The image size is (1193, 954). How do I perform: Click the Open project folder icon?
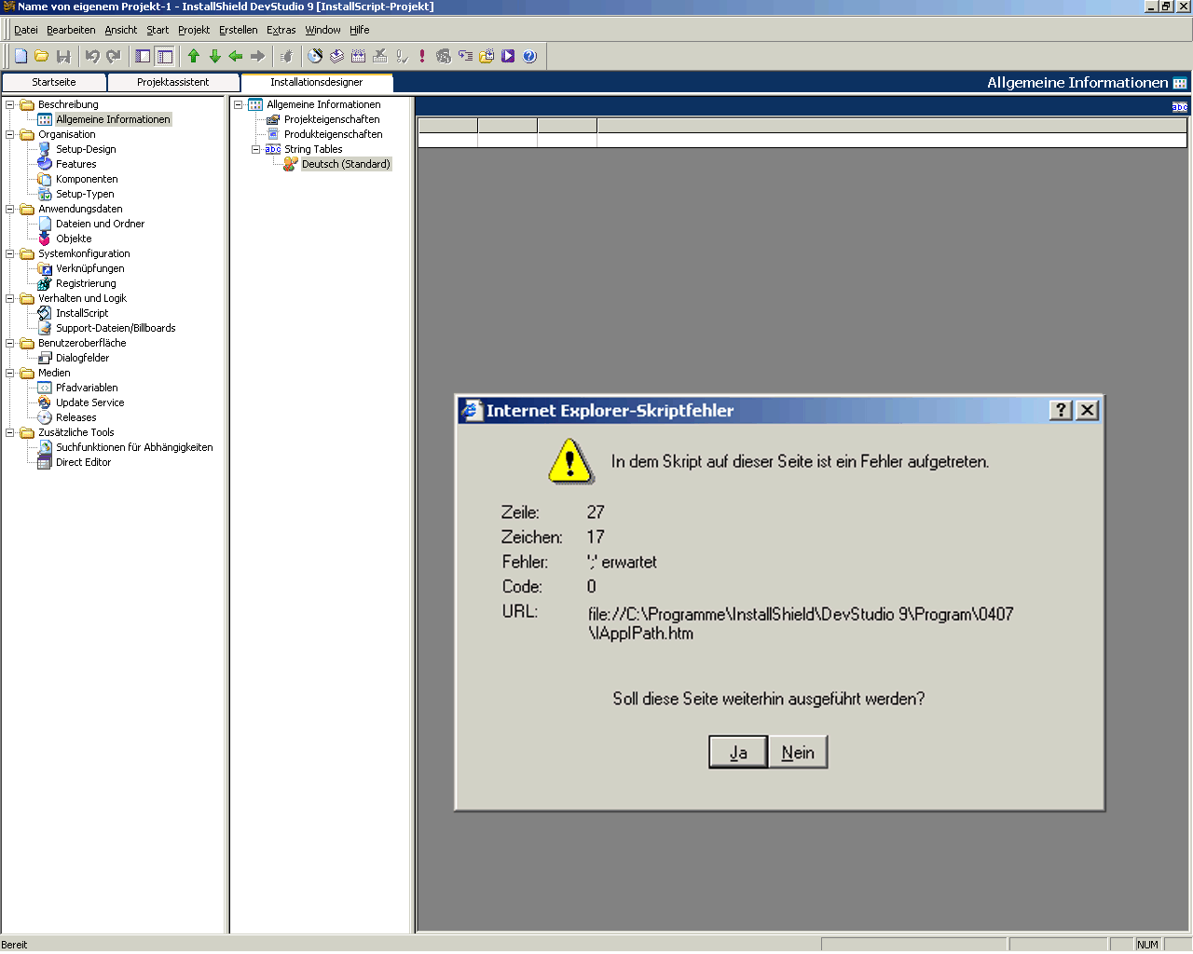click(x=42, y=57)
